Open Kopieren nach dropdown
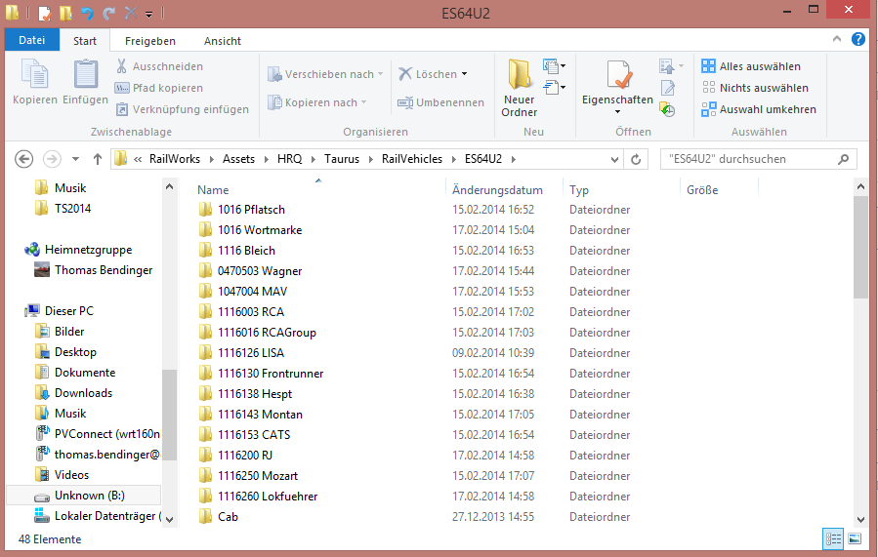Viewport: 878px width, 557px height. 317,102
